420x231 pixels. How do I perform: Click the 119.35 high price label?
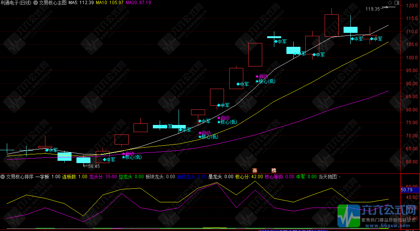click(373, 9)
